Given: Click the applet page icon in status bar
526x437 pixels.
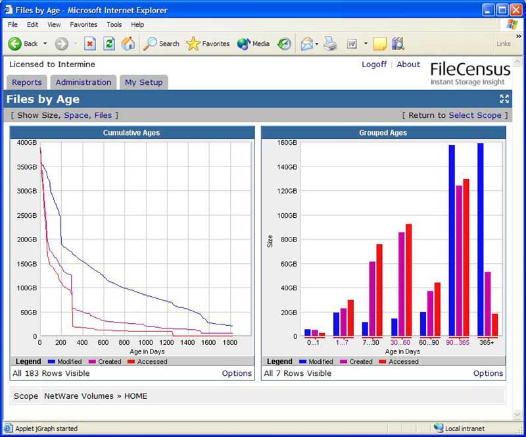Looking at the screenshot, I should [8, 428].
